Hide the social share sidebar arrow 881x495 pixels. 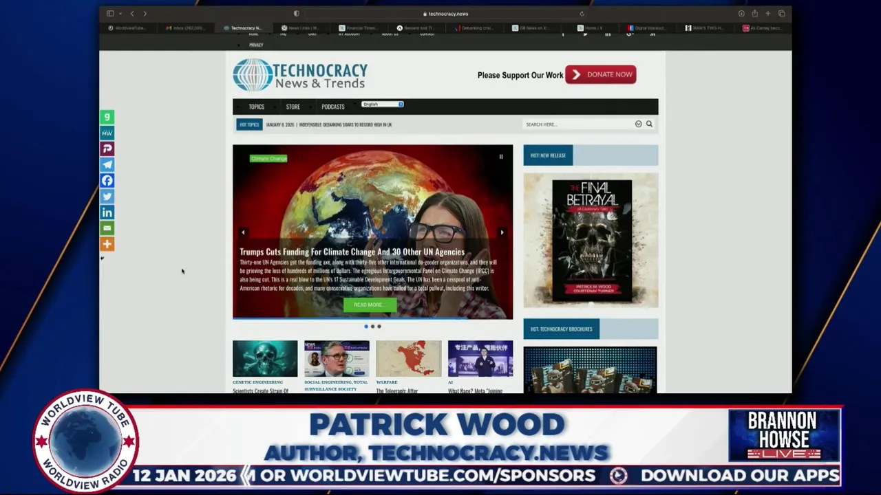click(x=103, y=258)
